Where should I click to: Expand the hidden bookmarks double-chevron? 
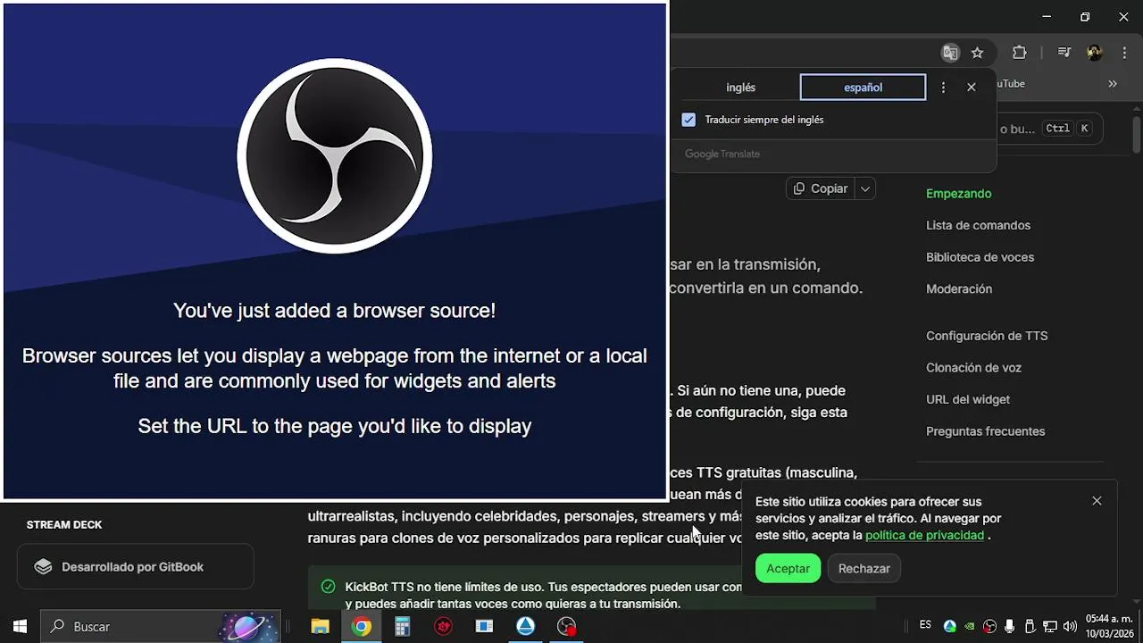1113,84
